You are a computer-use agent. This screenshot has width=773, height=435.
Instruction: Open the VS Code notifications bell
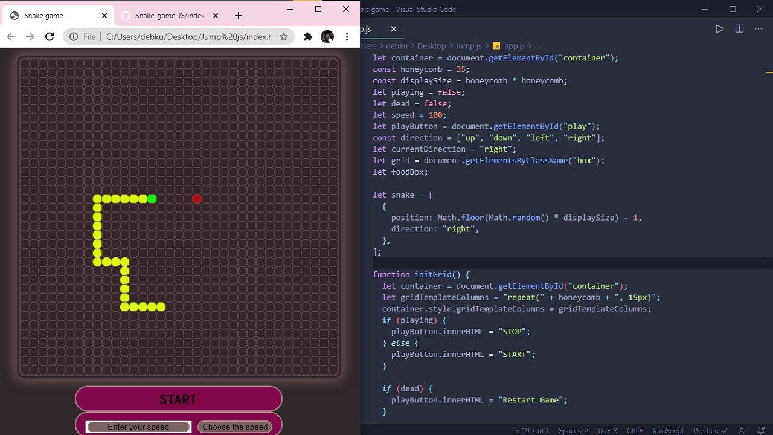tap(761, 430)
